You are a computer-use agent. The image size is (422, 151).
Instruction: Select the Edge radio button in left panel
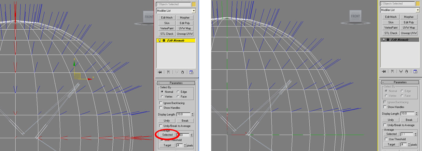tap(178, 92)
